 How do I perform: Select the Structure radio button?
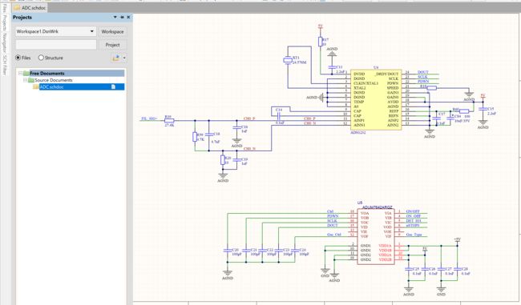[x=41, y=58]
